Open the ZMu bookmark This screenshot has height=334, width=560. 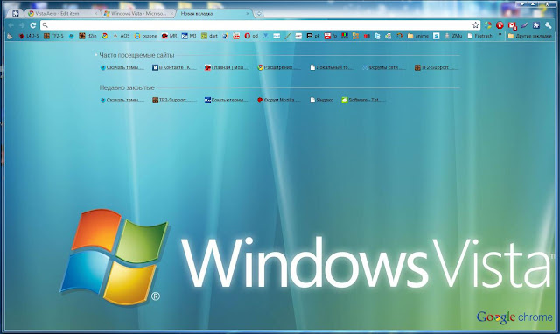click(x=453, y=36)
